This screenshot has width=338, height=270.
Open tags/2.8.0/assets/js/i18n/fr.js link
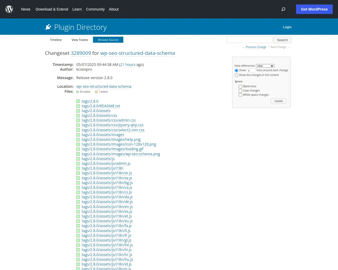(x=106, y=235)
